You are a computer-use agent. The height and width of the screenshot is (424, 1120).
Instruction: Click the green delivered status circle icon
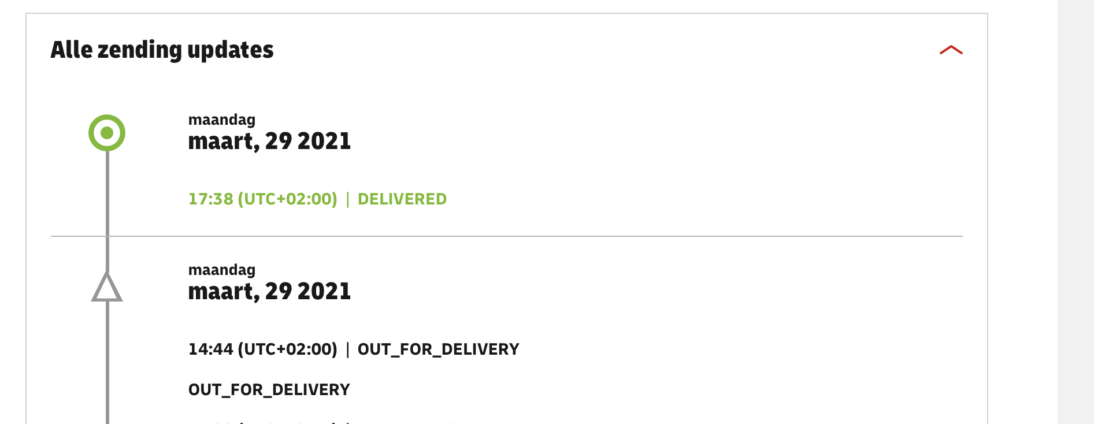point(107,133)
